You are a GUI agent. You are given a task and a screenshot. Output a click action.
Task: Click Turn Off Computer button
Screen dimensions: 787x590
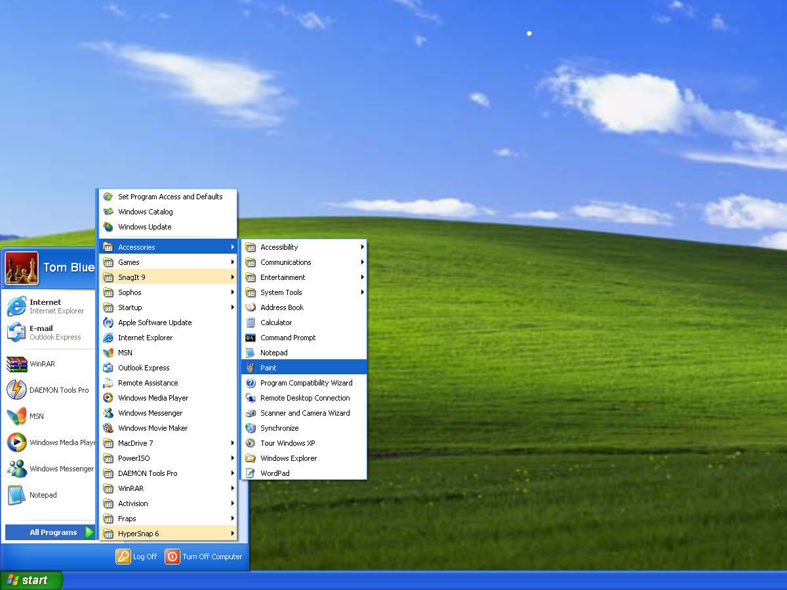pos(204,557)
